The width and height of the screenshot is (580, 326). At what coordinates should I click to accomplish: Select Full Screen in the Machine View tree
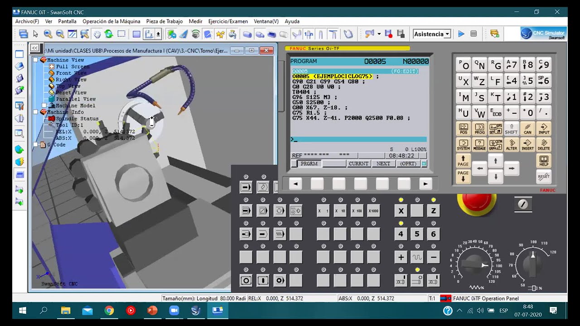click(x=72, y=67)
